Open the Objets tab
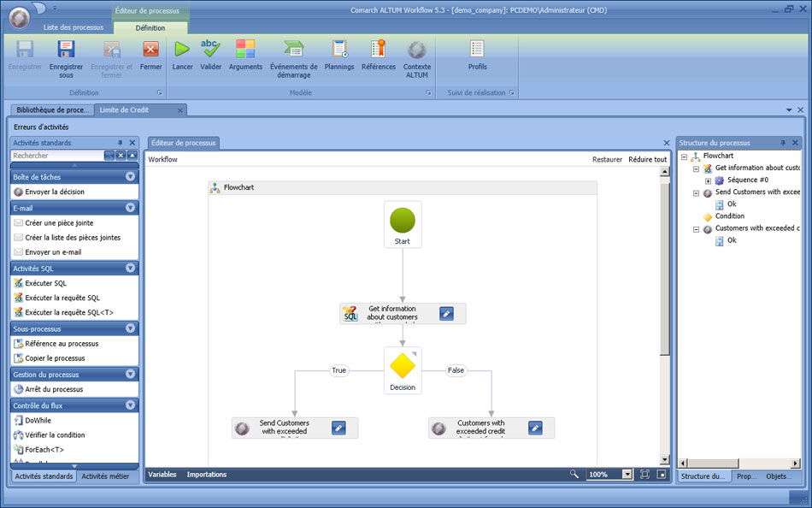 (x=779, y=476)
